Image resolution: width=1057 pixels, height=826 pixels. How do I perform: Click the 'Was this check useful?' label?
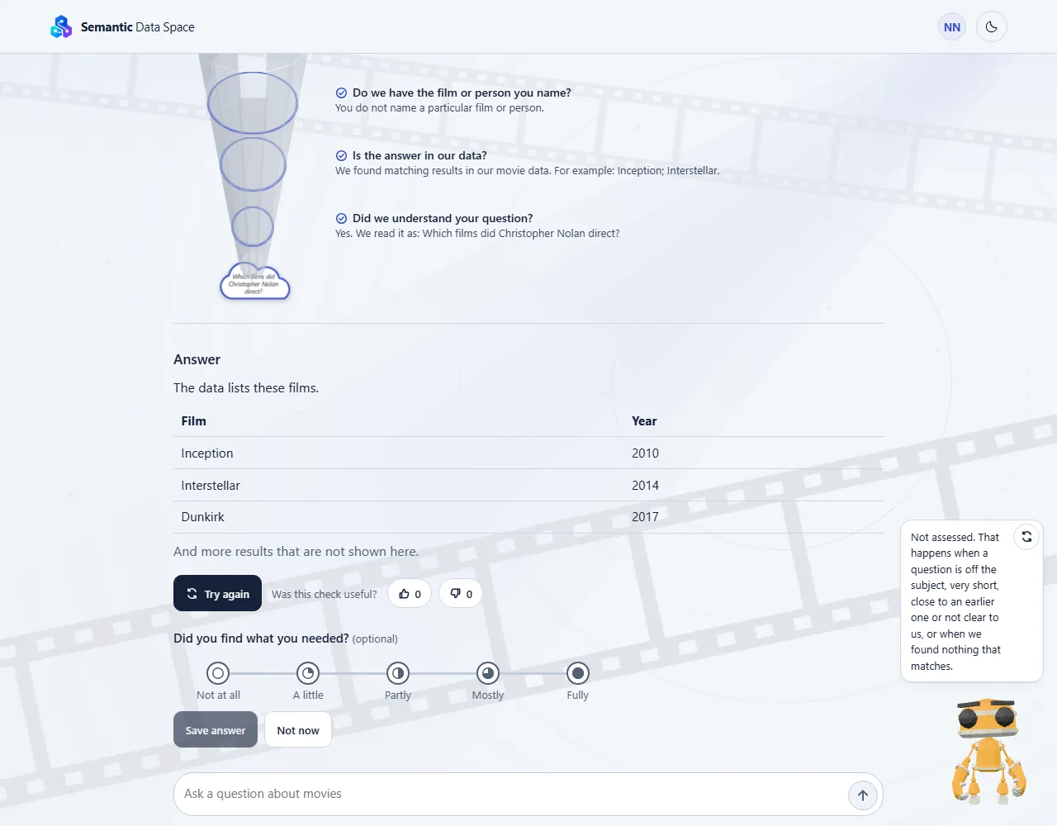click(x=325, y=594)
